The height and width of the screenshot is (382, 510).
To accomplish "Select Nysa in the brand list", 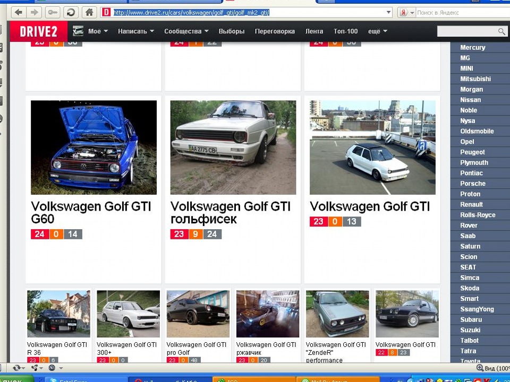I will (x=467, y=121).
